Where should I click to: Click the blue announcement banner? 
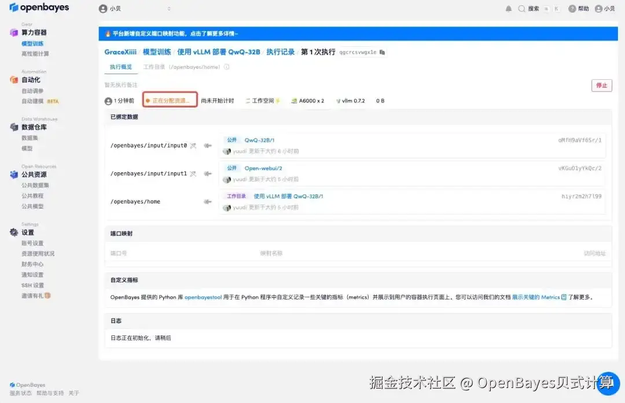click(358, 34)
